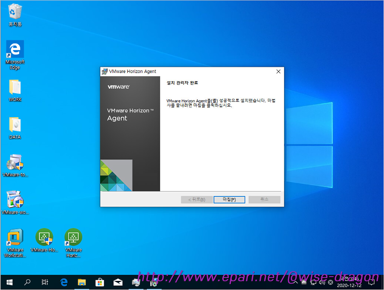This screenshot has width=384, height=290.
Task: Click the VMware tools tray icon
Action: 304,282
